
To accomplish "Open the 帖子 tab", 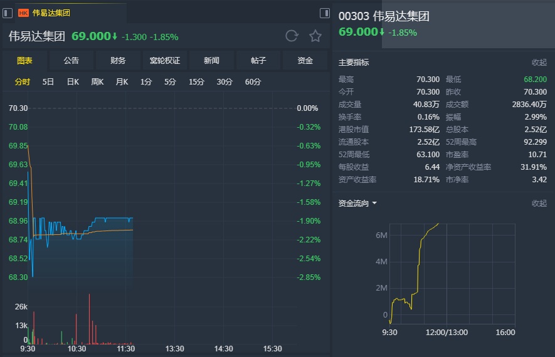I will pos(258,61).
